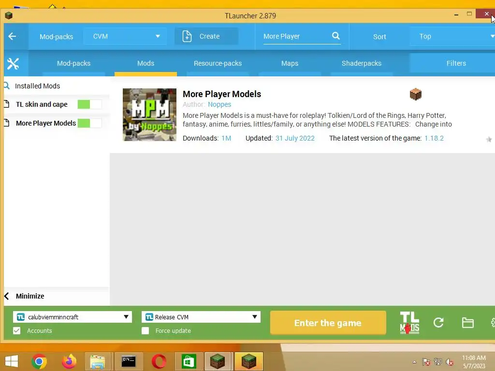Screen dimensions: 495x371
Task: Open File Explorer from the taskbar
Action: 98,361
